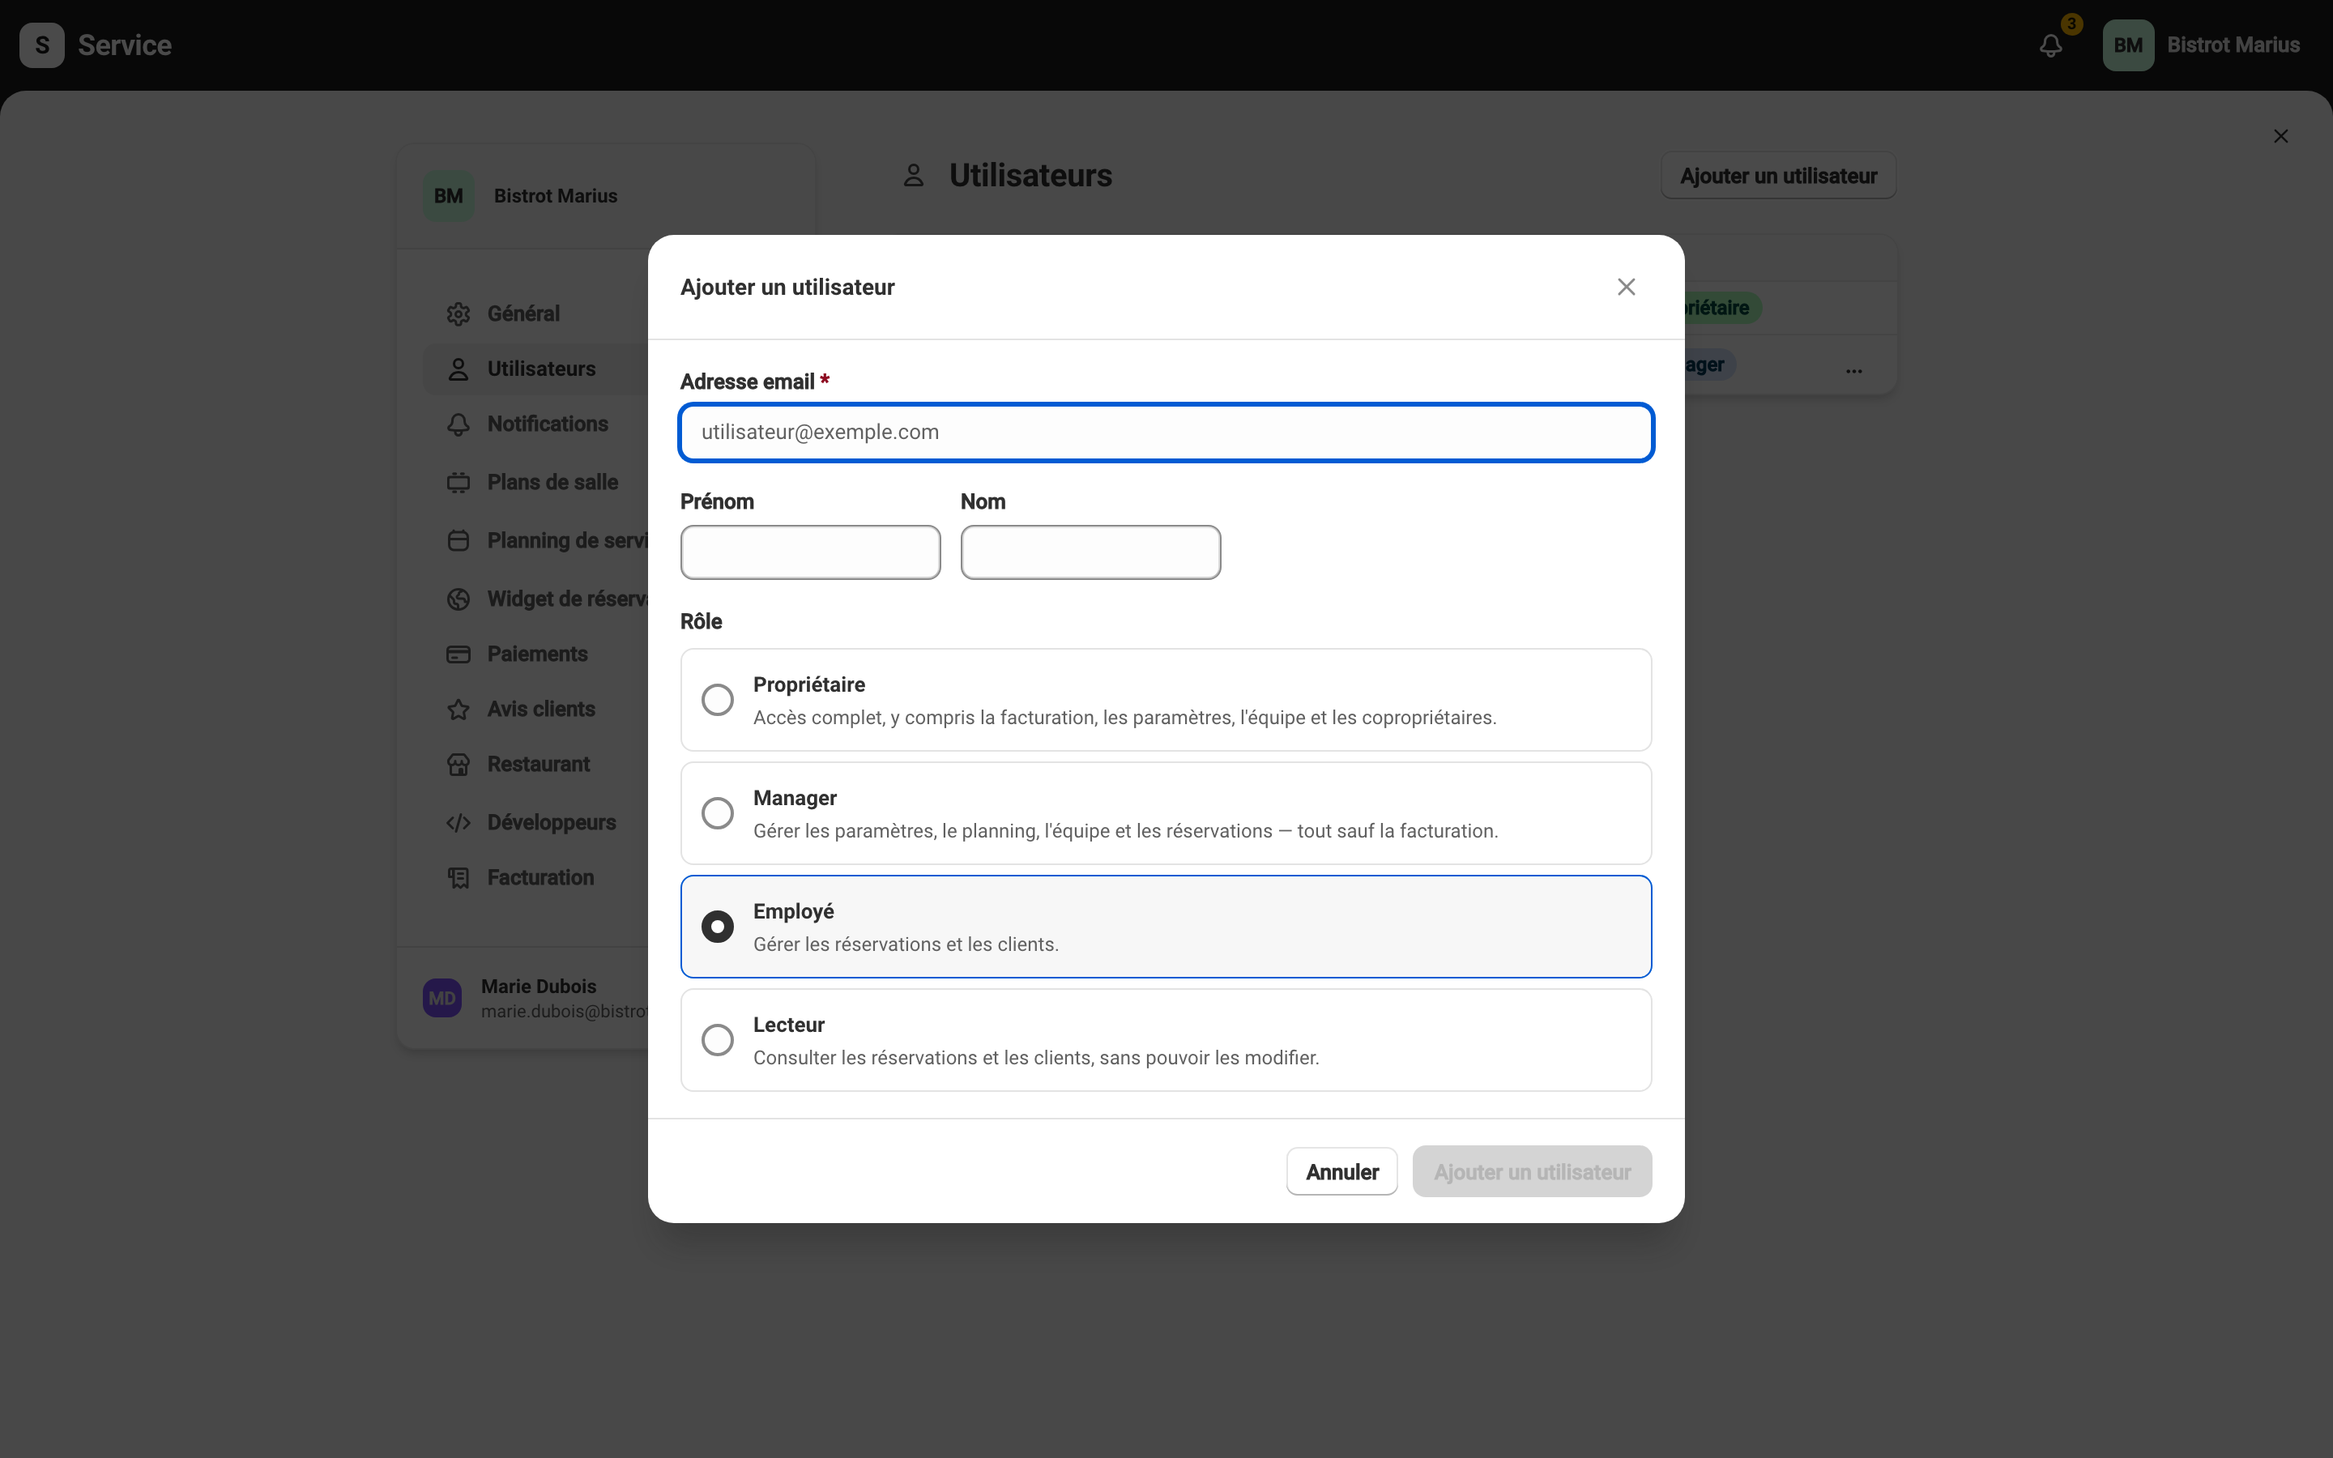Click the Planning de service calendar icon
The image size is (2333, 1458).
458,541
